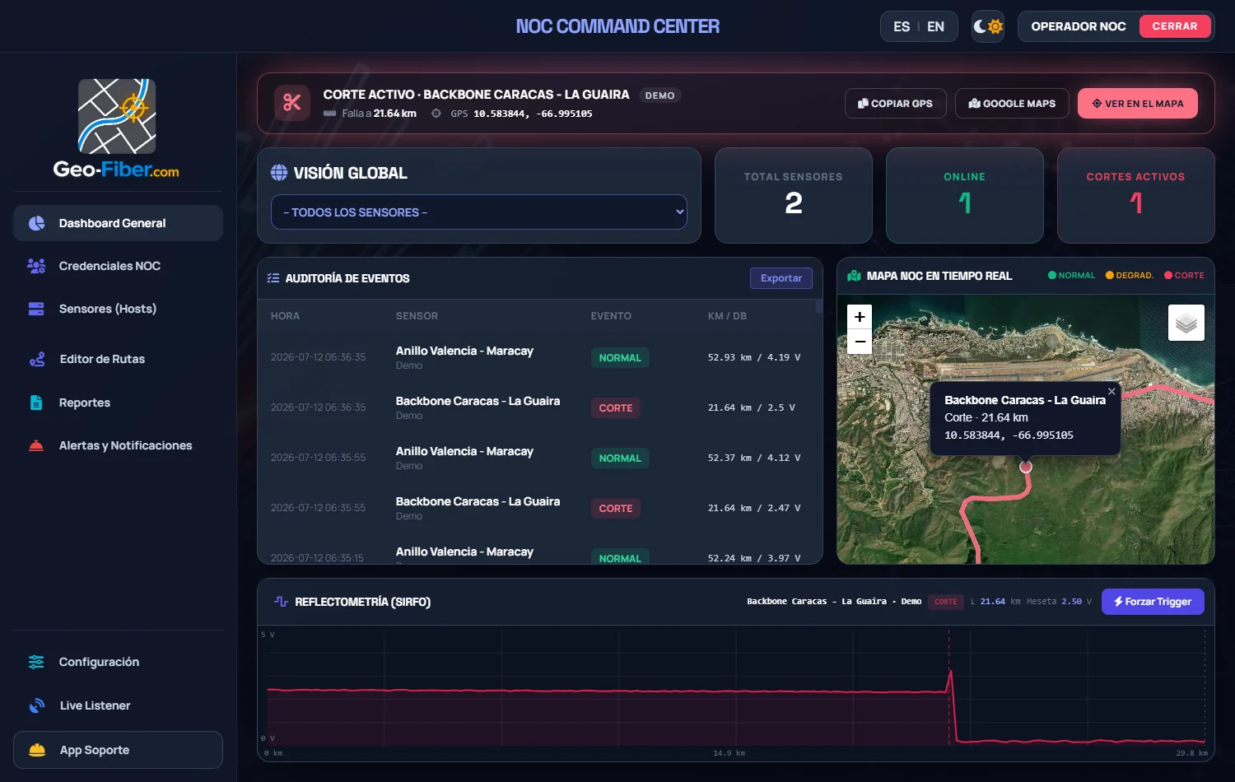The height and width of the screenshot is (782, 1235).
Task: Open Reportes from the sidebar
Action: [x=118, y=403]
